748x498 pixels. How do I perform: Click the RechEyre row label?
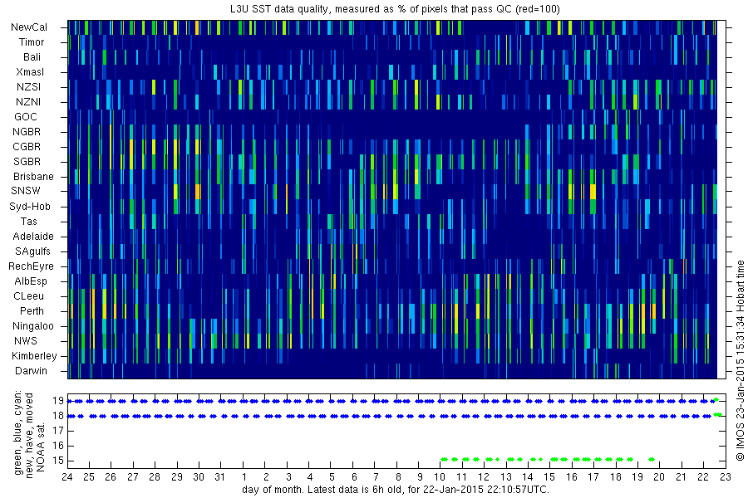[31, 266]
